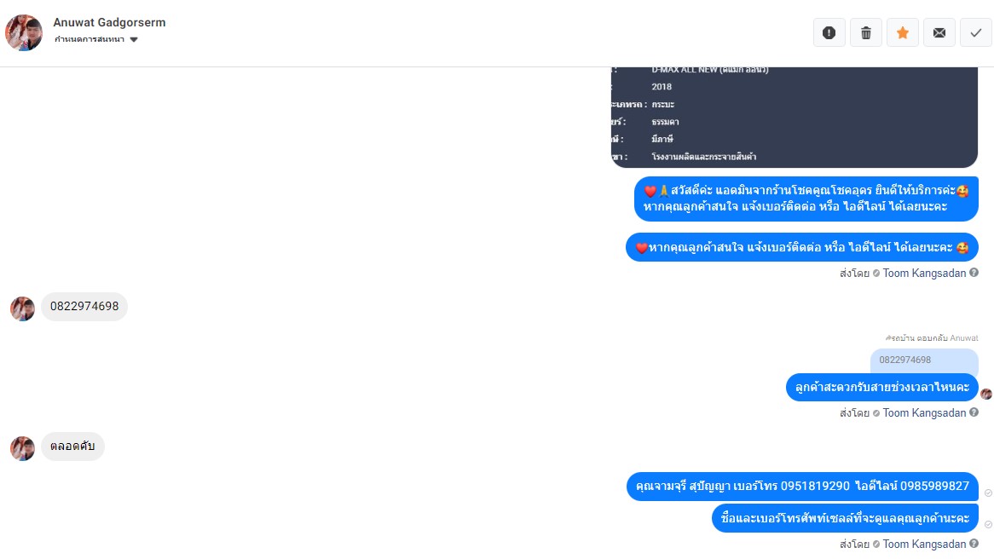Click the customer avatar beside phone number message

pyautogui.click(x=22, y=308)
